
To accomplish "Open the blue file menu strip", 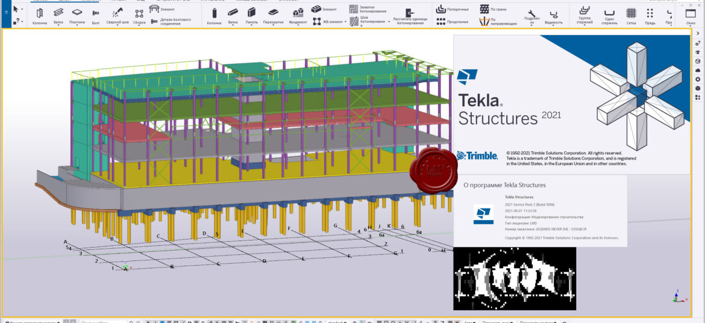I will coord(6,13).
